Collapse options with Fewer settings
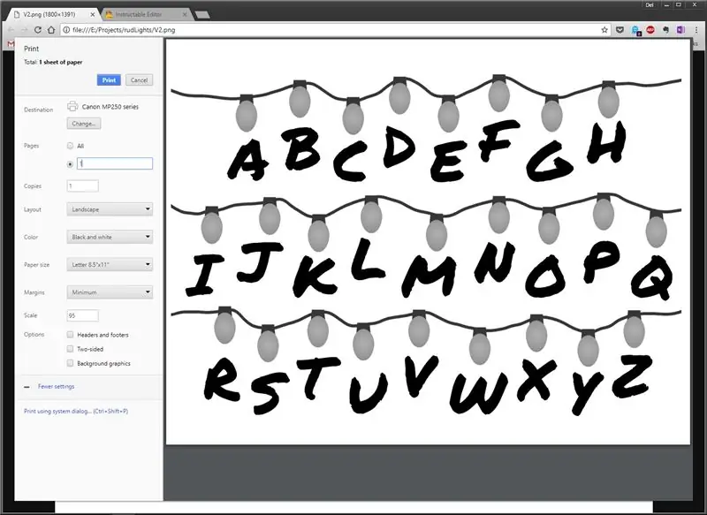The height and width of the screenshot is (515, 707). (56, 386)
